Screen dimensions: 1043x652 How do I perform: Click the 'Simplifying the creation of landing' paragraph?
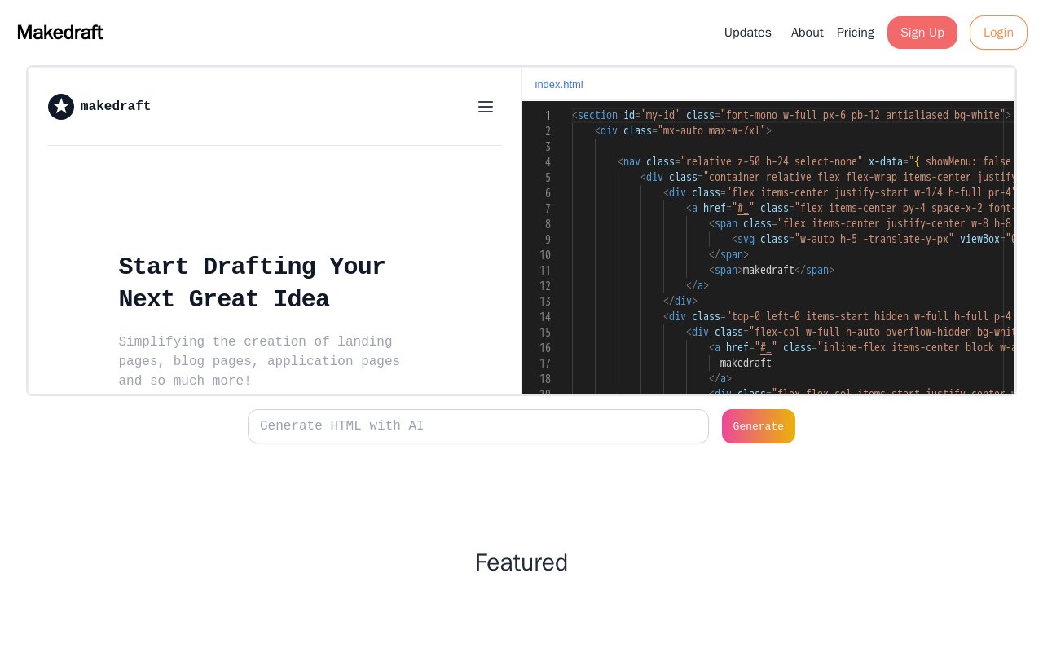(259, 361)
